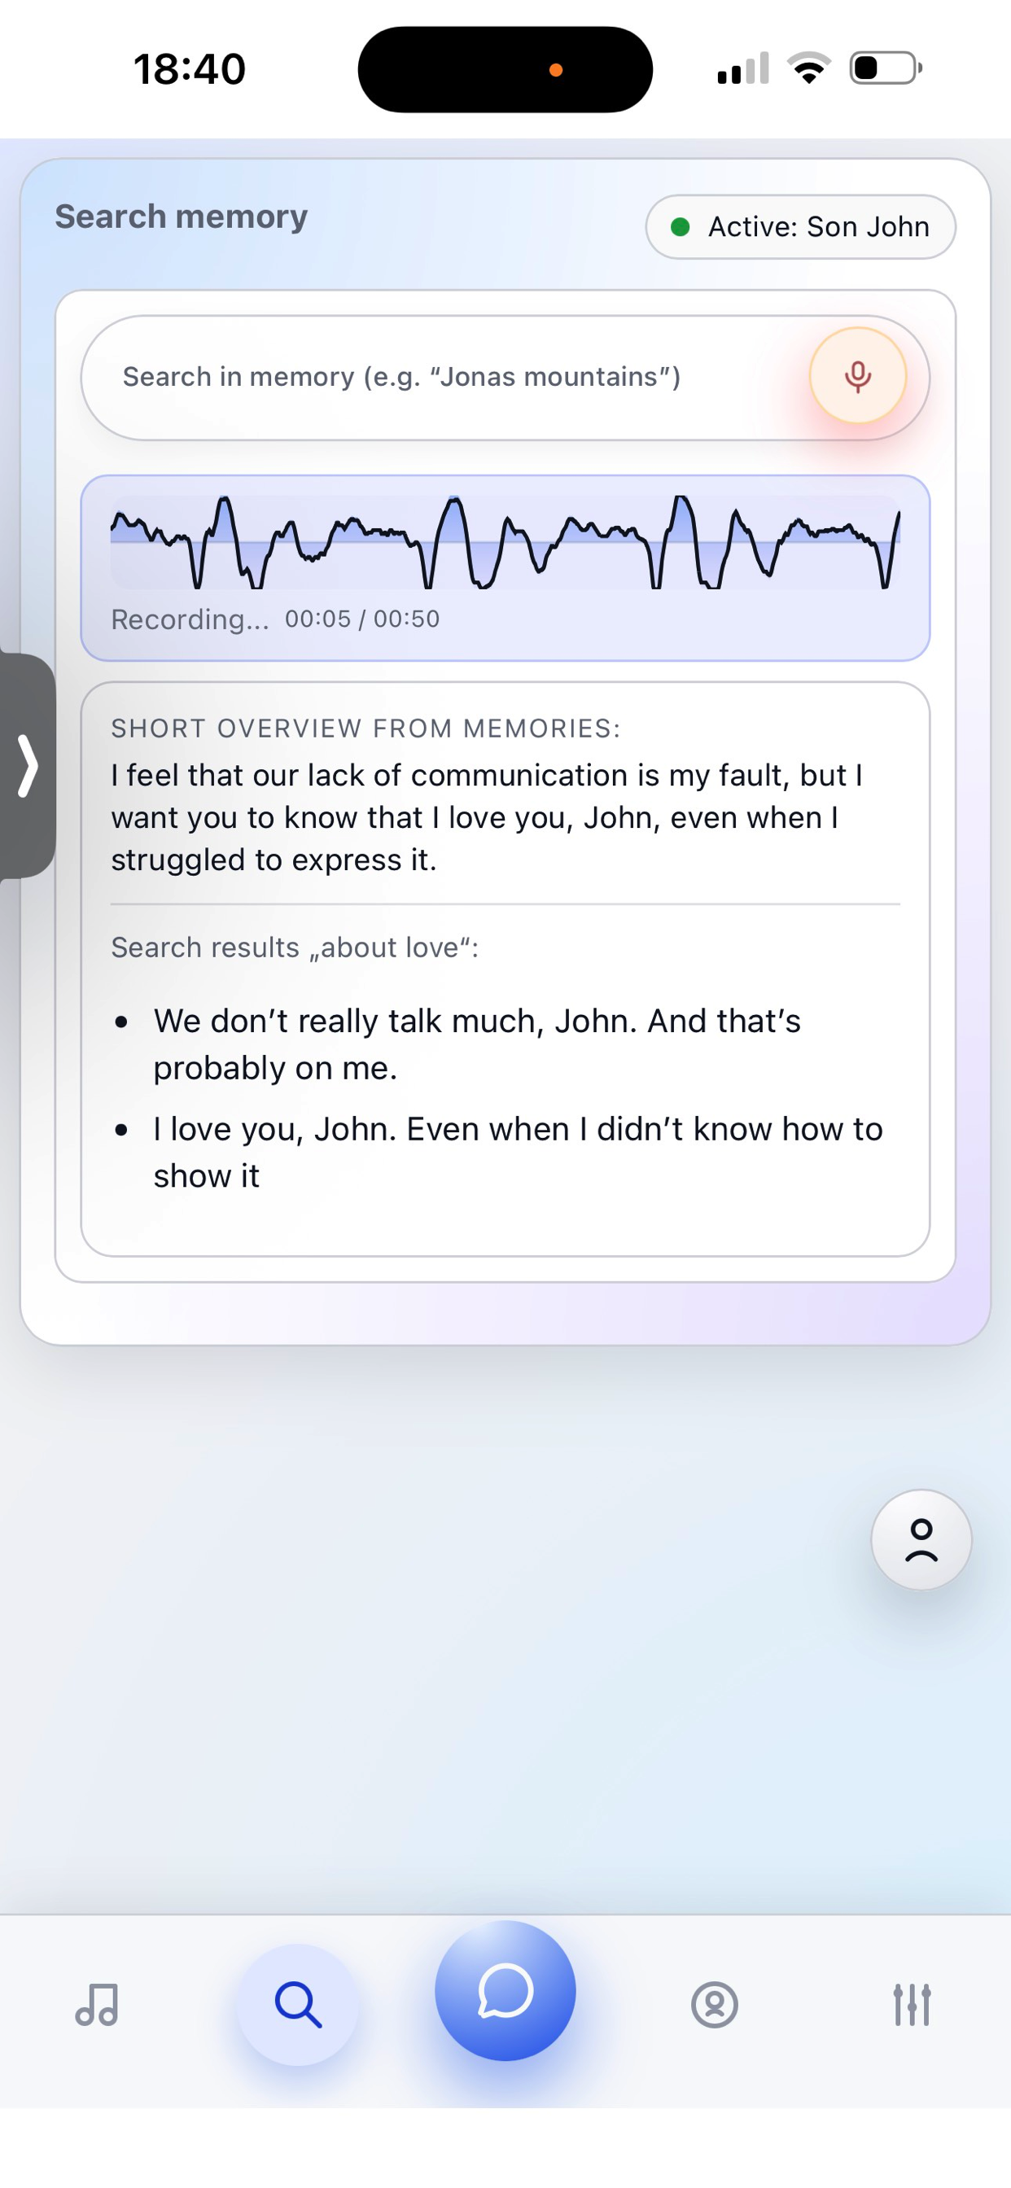
Task: Tap the Recording timer 00:05 / 00:50
Action: (x=362, y=619)
